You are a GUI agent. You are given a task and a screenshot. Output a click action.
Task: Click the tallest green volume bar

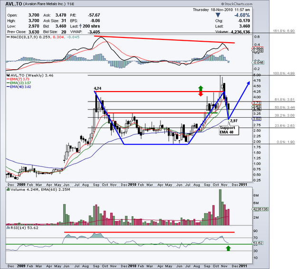point(220,207)
